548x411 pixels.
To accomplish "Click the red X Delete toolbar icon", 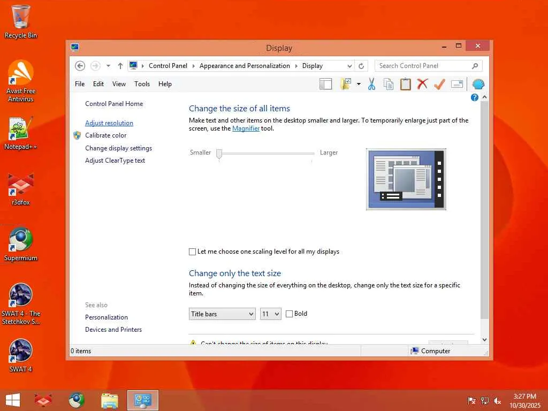I will click(422, 84).
